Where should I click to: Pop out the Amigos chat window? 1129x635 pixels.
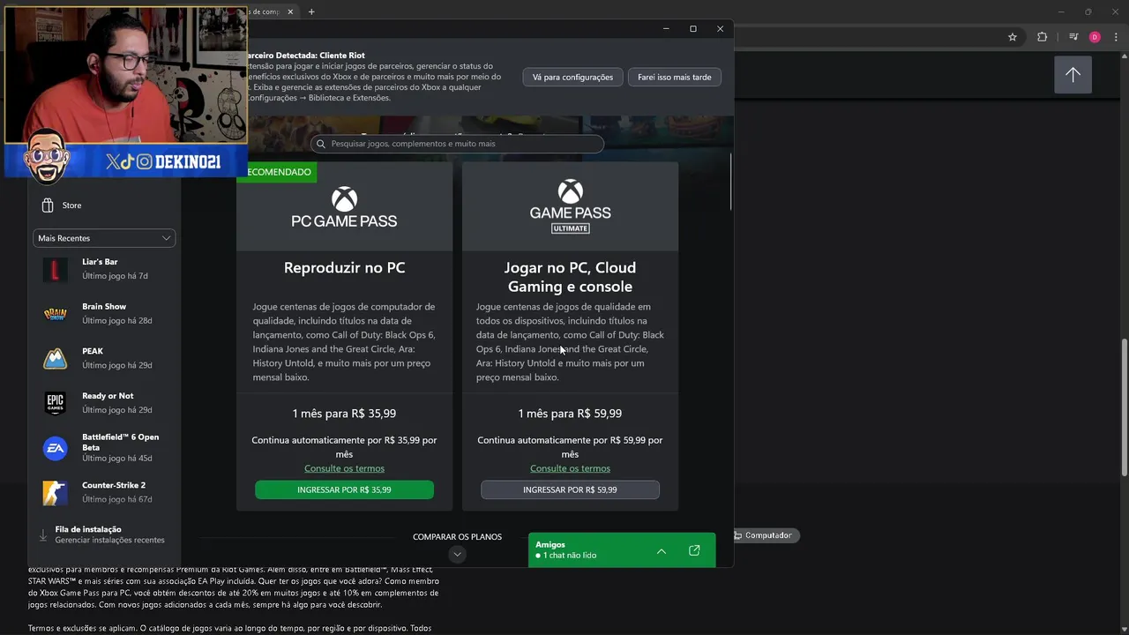coord(694,550)
